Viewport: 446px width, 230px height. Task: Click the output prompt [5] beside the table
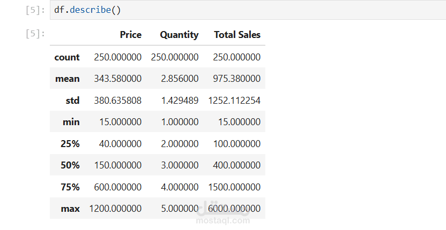35,34
